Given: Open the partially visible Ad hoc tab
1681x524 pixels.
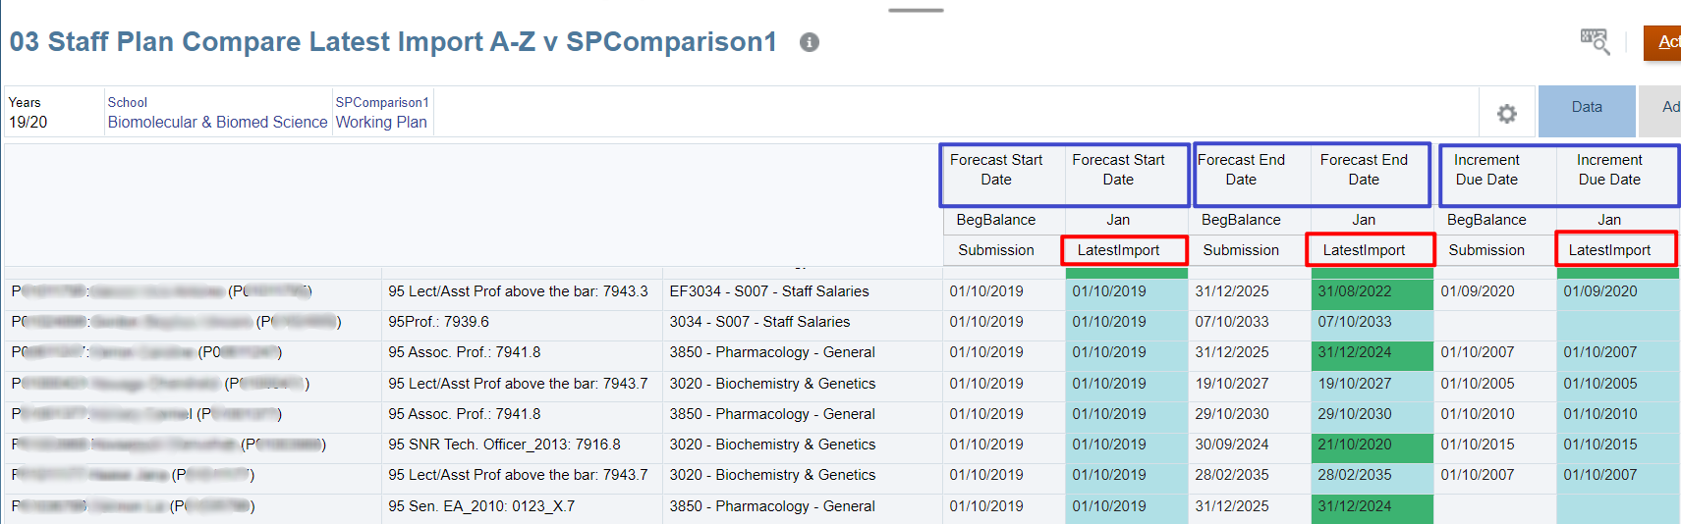Looking at the screenshot, I should click(x=1666, y=108).
